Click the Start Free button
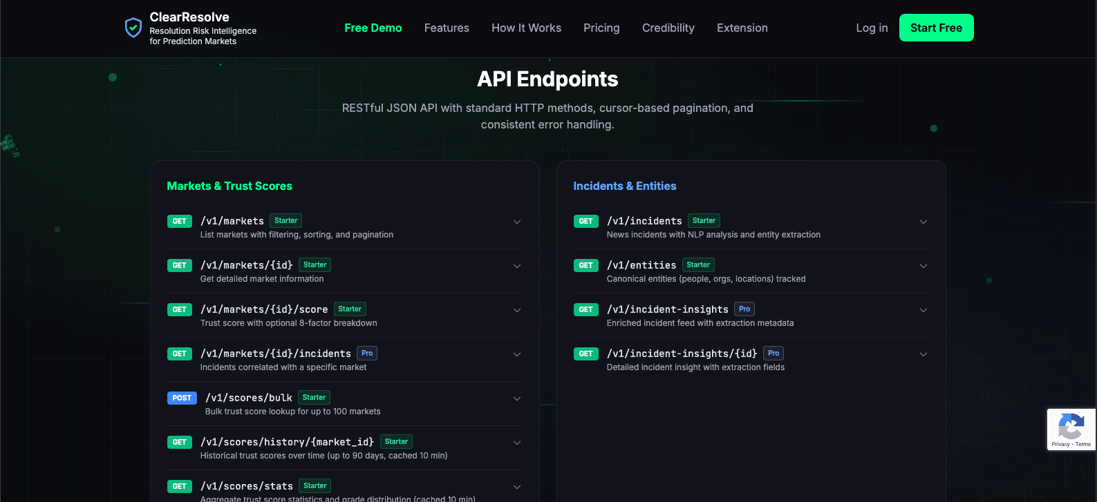 click(x=936, y=28)
